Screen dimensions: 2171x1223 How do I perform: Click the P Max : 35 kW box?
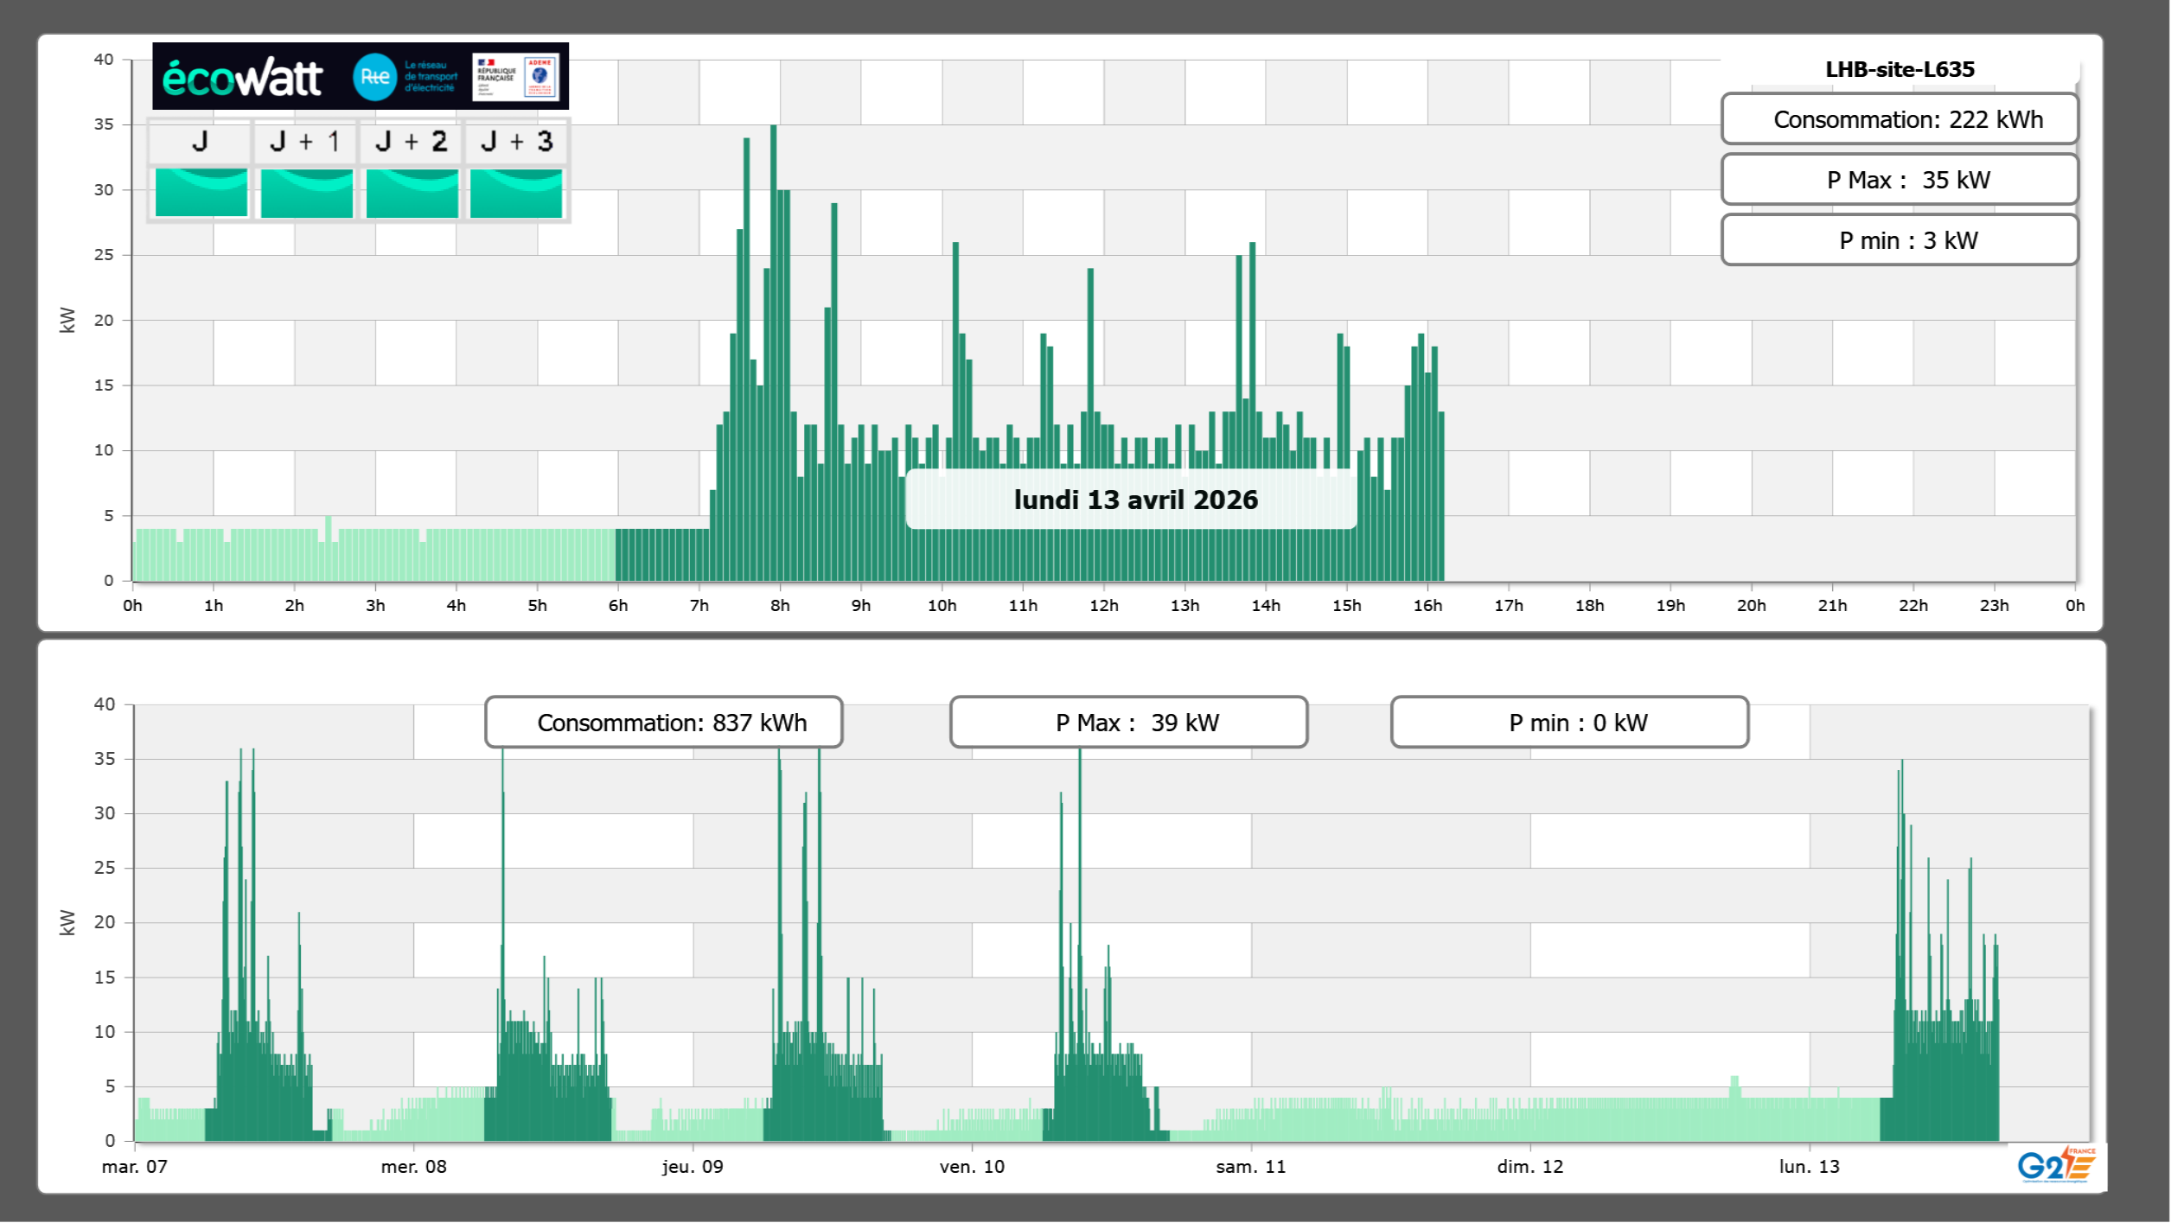[1899, 180]
